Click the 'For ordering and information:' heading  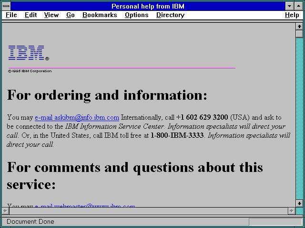107,95
